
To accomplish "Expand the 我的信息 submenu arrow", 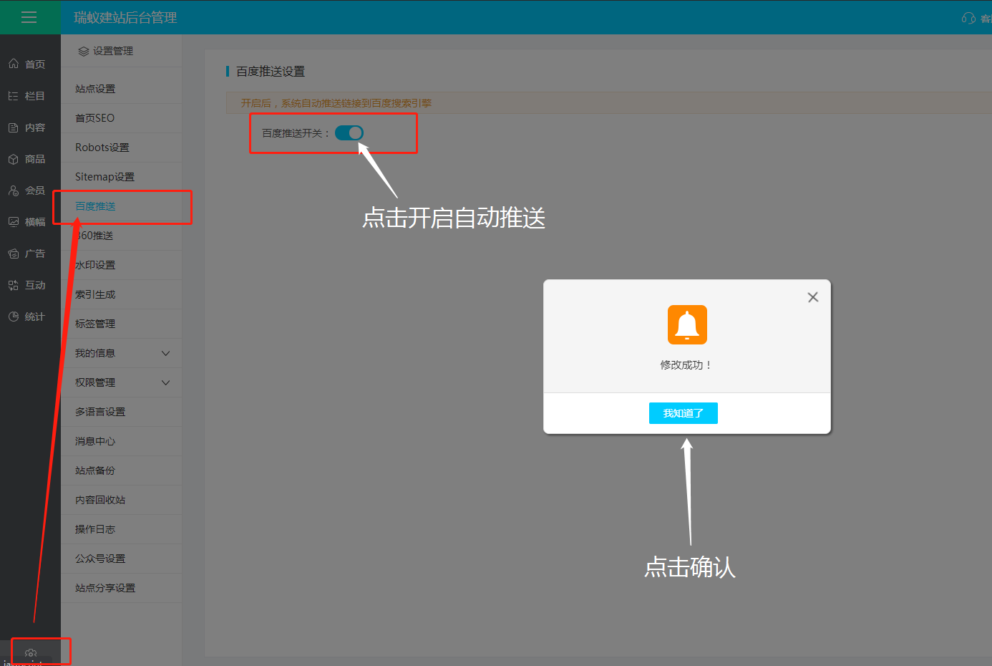I will click(x=166, y=353).
